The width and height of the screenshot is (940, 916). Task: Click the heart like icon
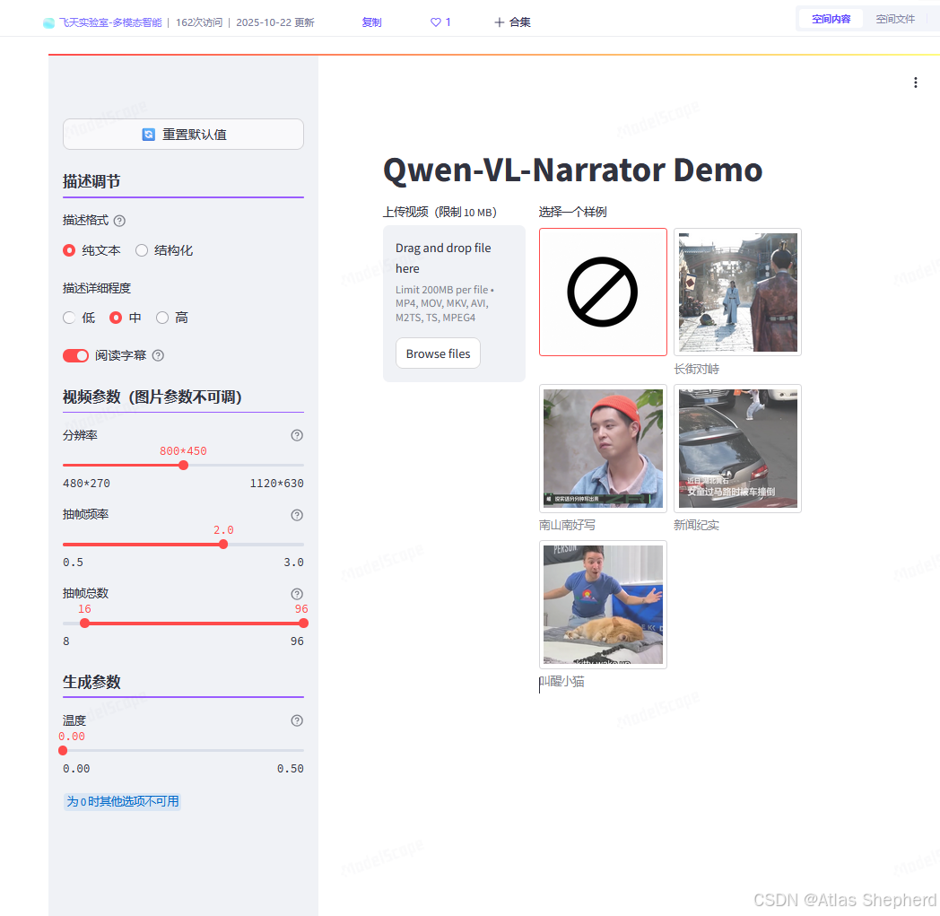[x=436, y=22]
